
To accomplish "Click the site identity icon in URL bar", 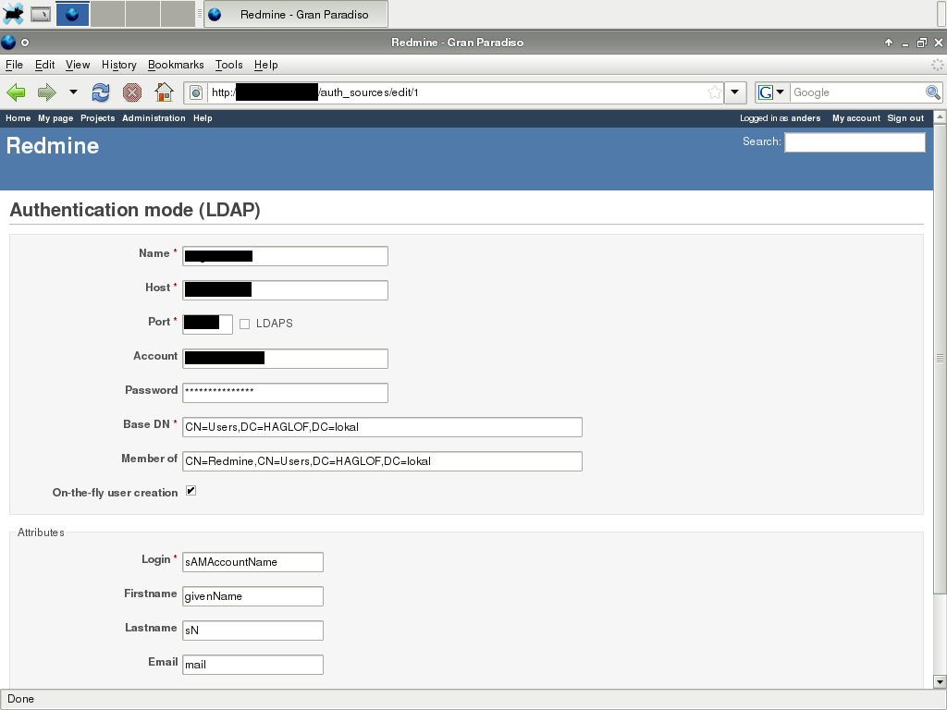I will 196,92.
